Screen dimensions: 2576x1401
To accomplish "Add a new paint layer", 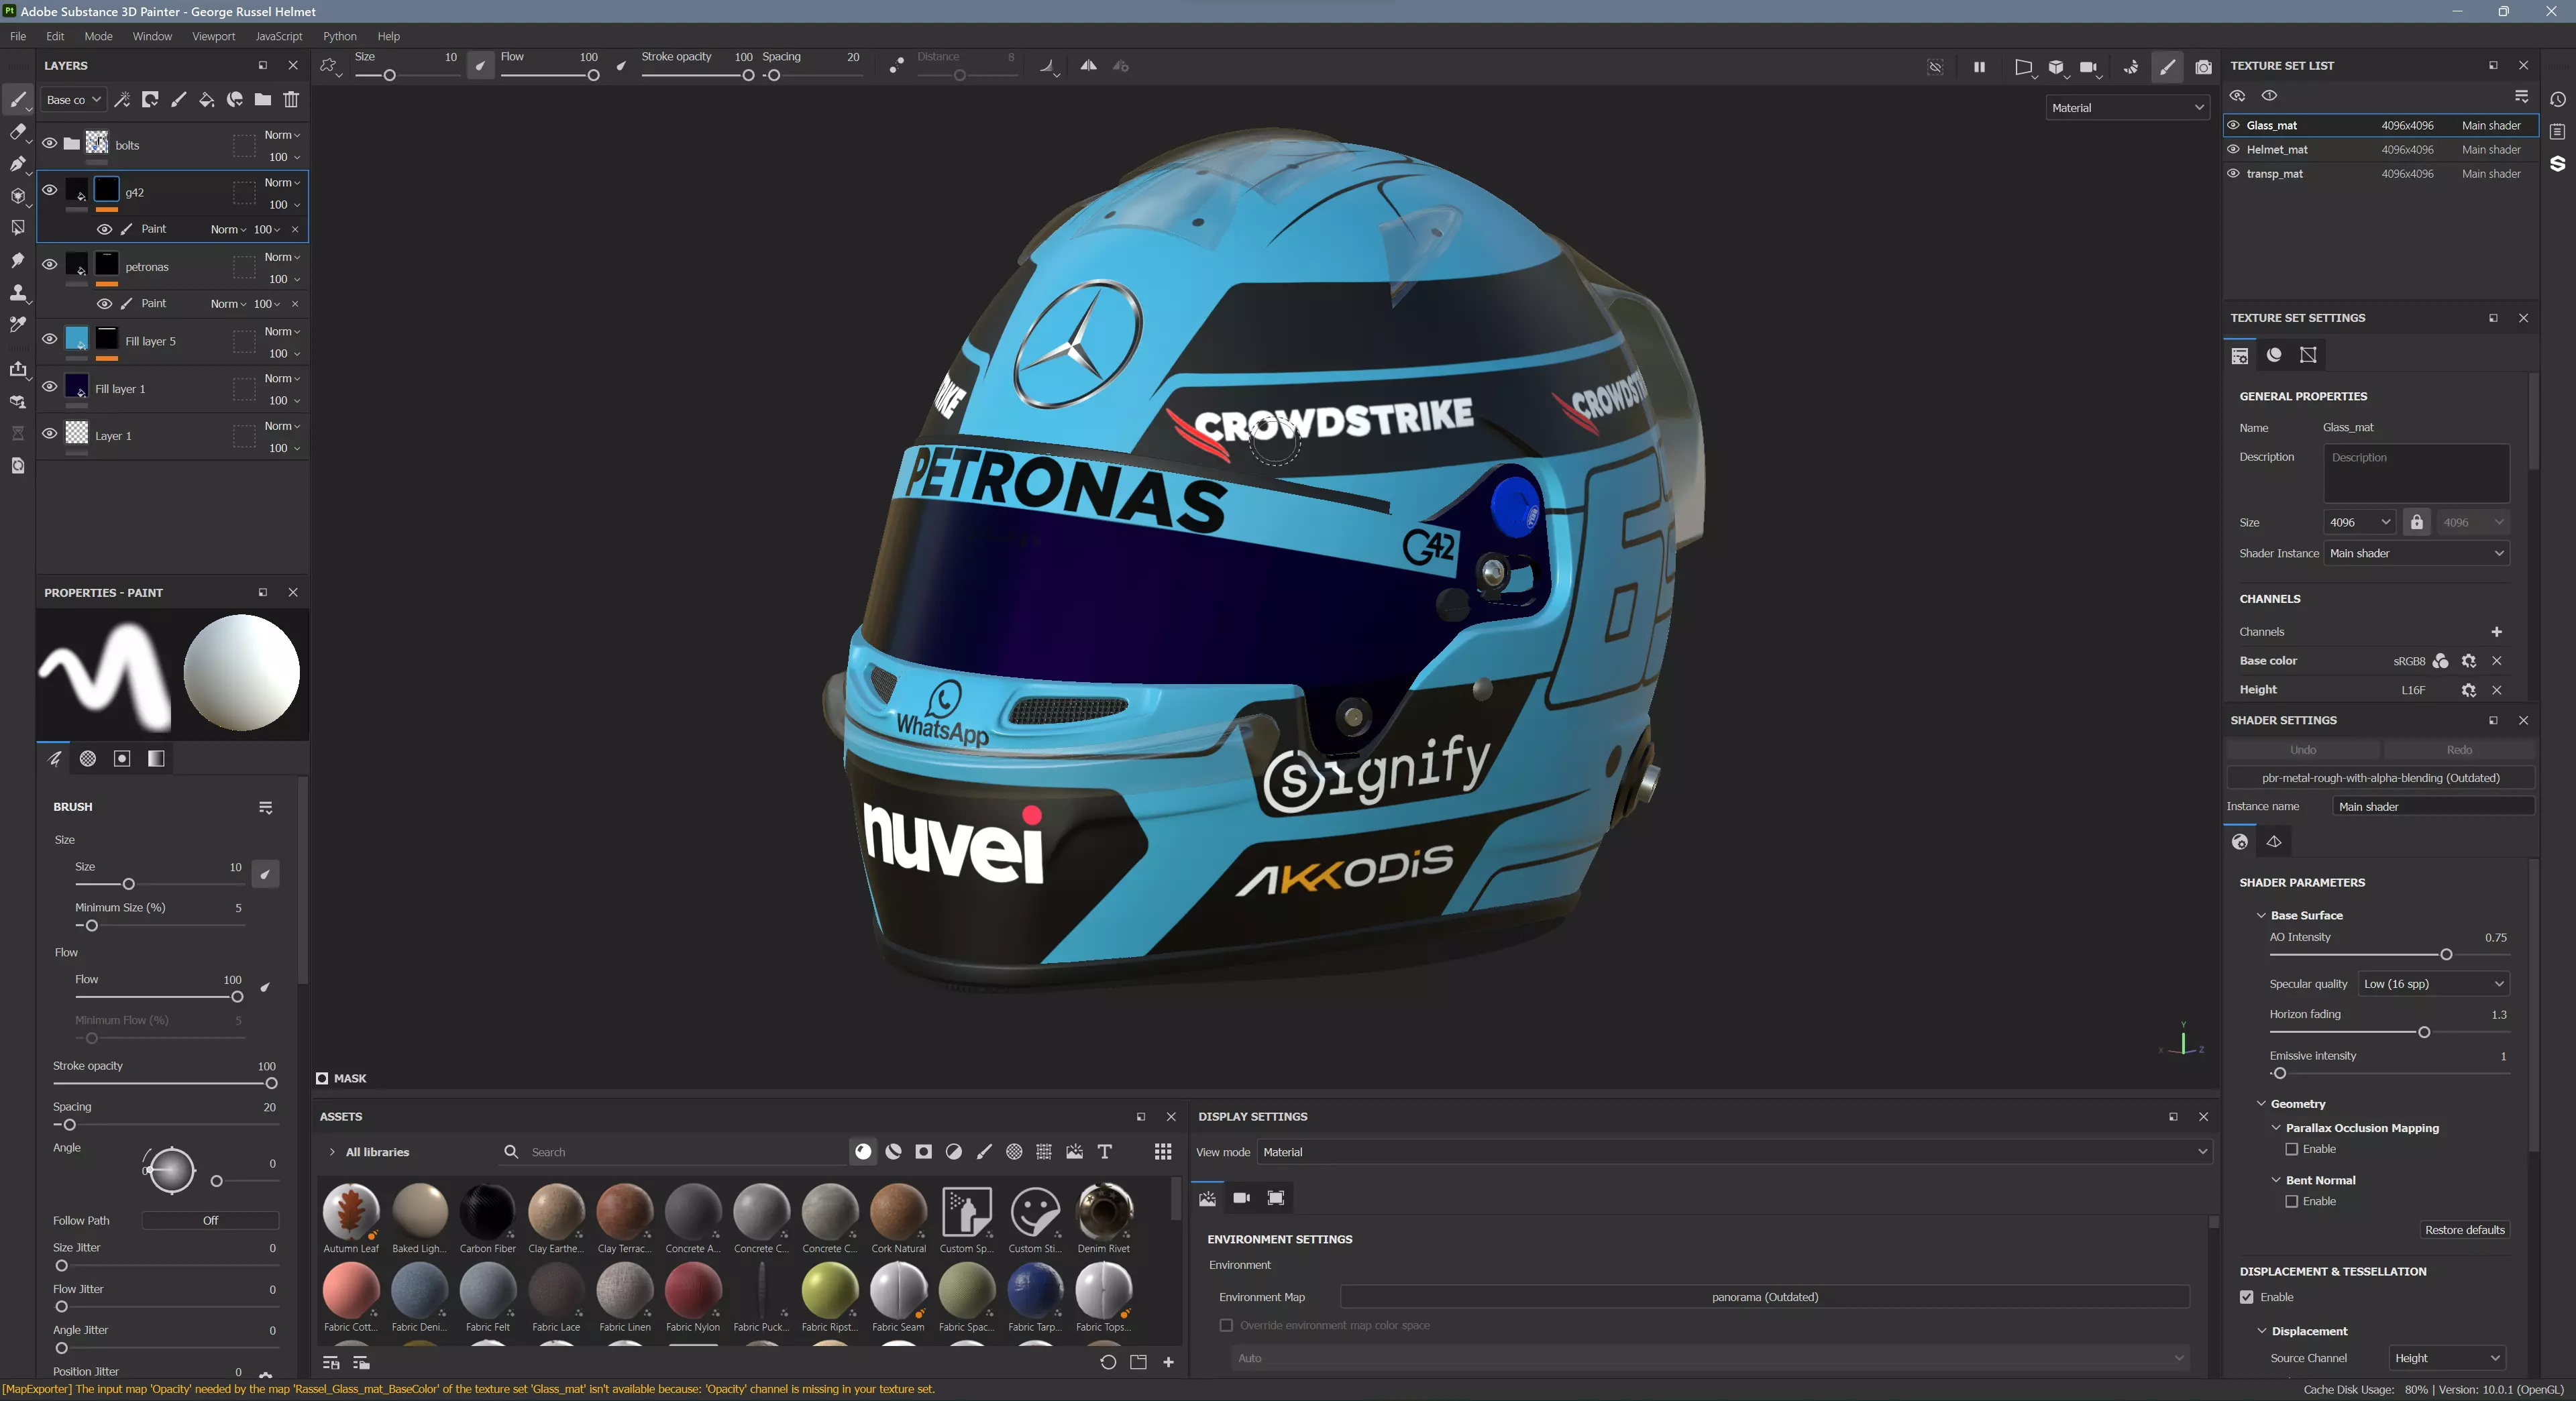I will [x=178, y=100].
